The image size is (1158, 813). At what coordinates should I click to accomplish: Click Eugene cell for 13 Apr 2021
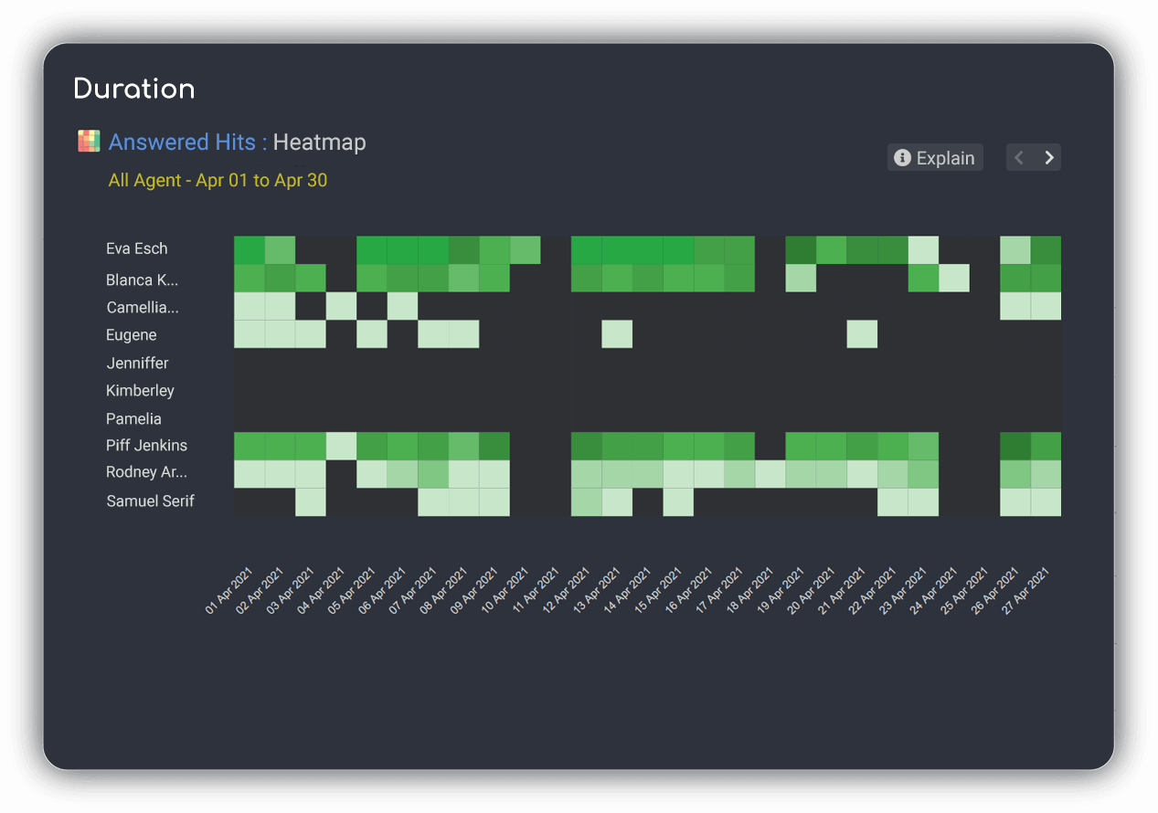(x=617, y=334)
